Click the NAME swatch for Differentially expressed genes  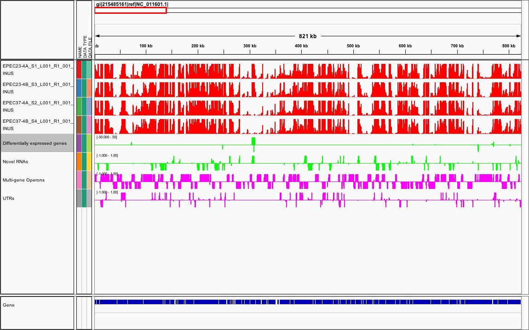pos(79,143)
